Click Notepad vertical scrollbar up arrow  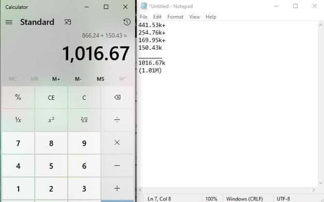(321, 25)
